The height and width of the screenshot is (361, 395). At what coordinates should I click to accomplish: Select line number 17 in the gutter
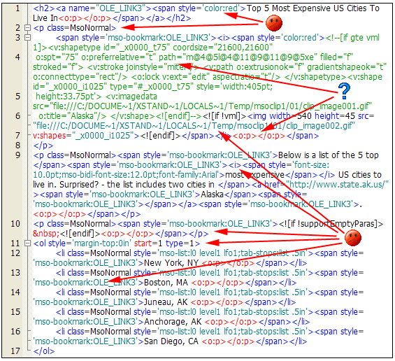15,351
